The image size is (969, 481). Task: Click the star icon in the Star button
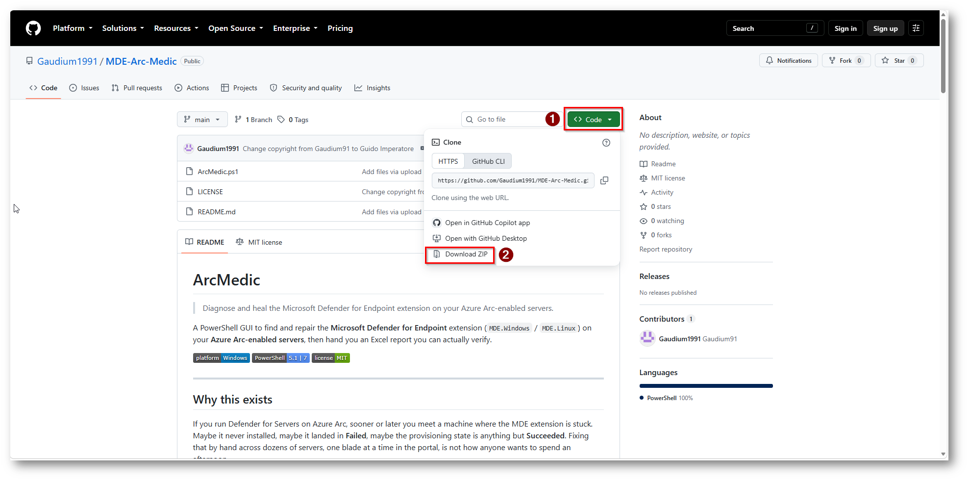coord(885,60)
